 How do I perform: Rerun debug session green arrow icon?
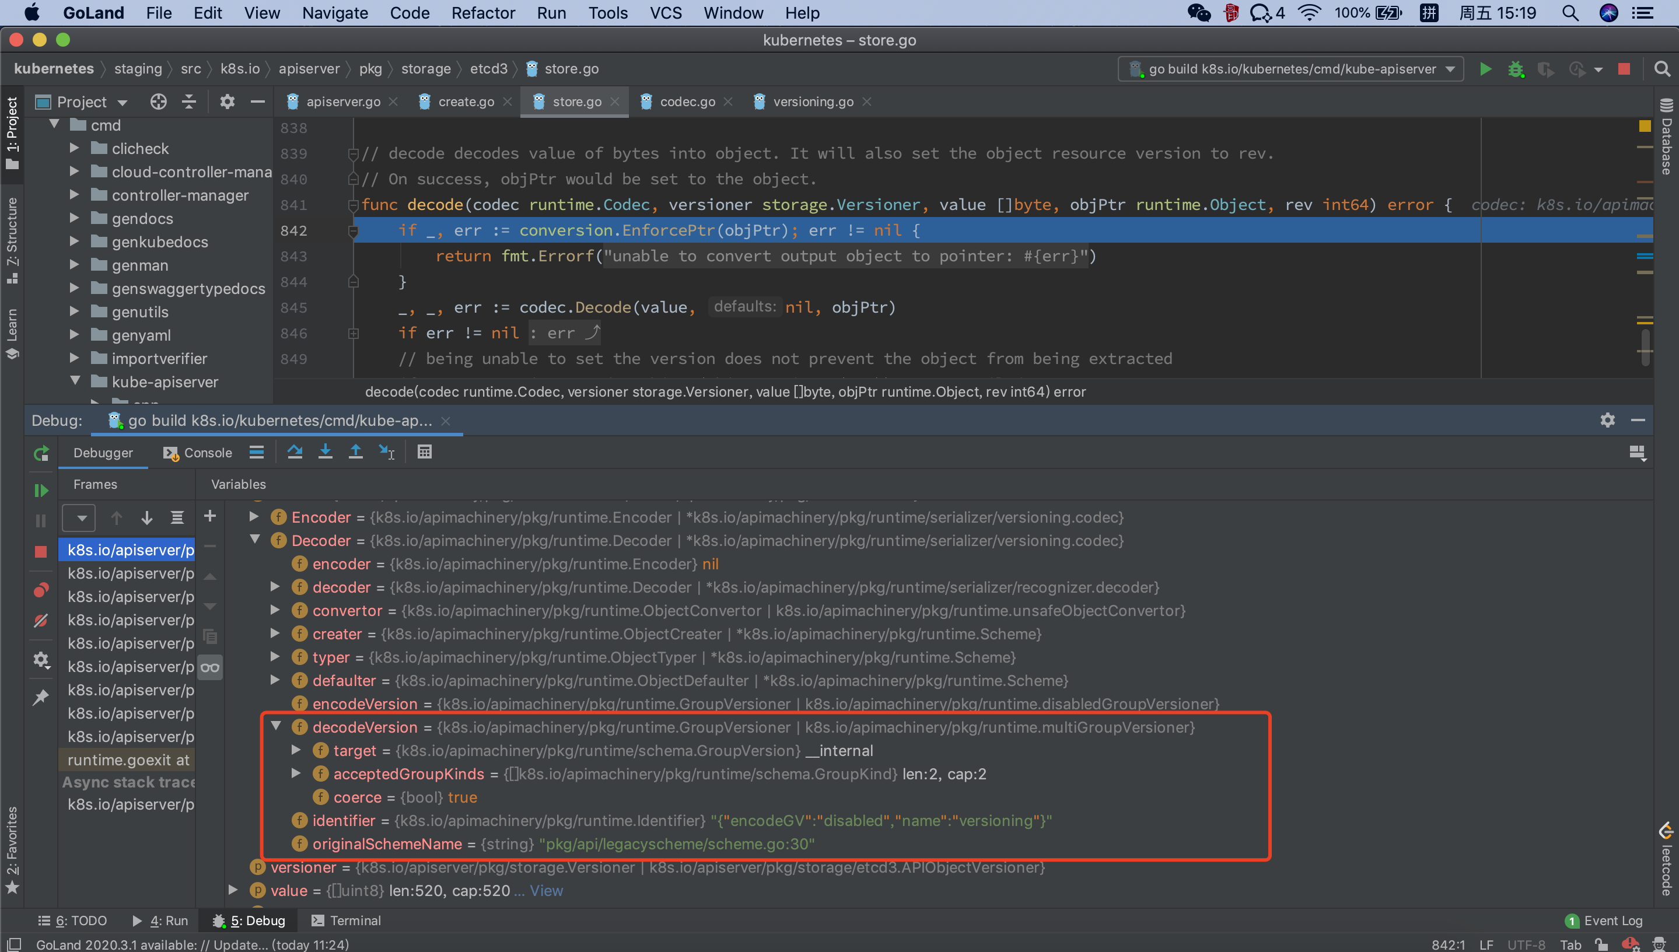click(x=40, y=453)
